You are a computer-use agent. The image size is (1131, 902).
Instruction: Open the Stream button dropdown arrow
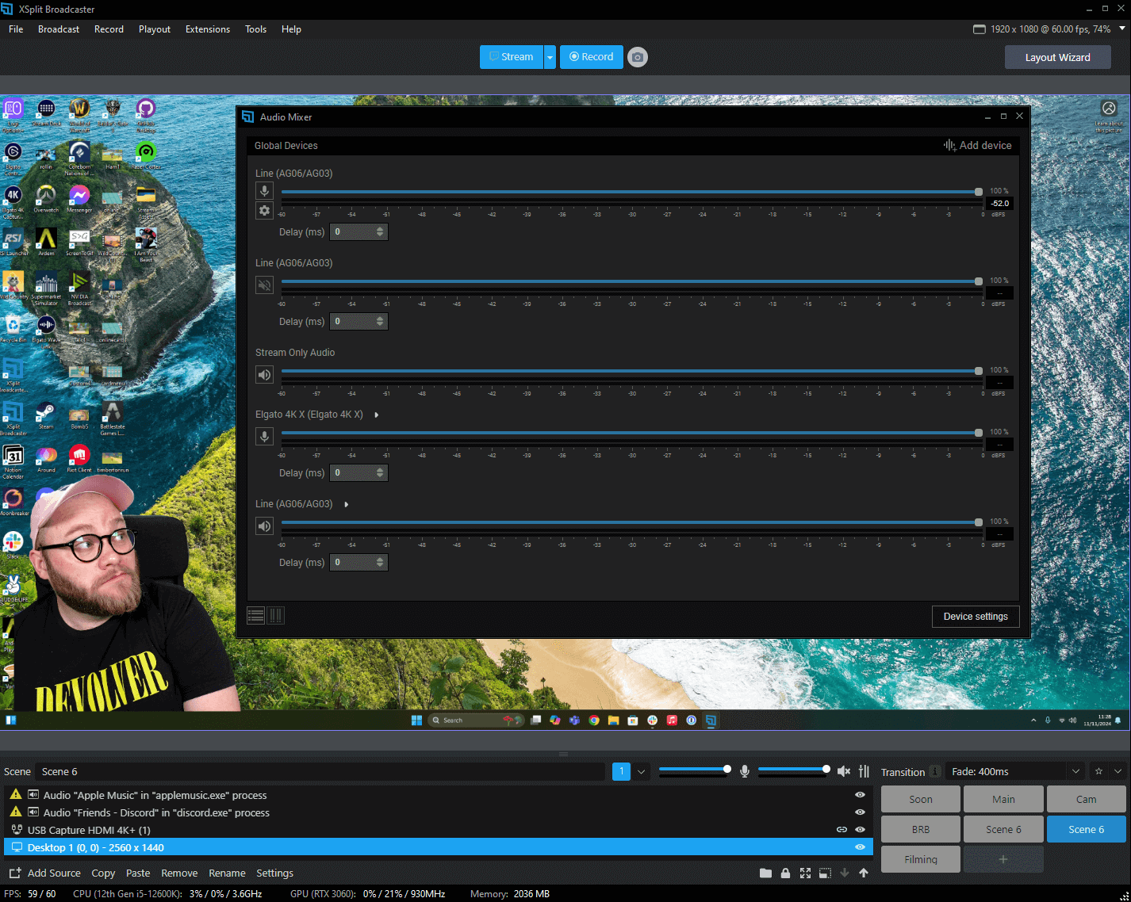(x=550, y=57)
